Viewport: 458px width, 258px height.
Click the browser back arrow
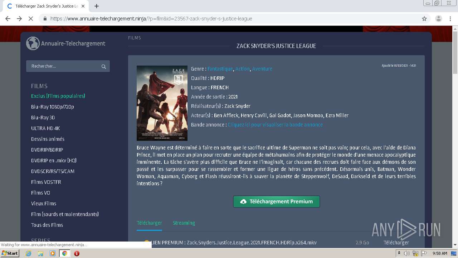8,19
